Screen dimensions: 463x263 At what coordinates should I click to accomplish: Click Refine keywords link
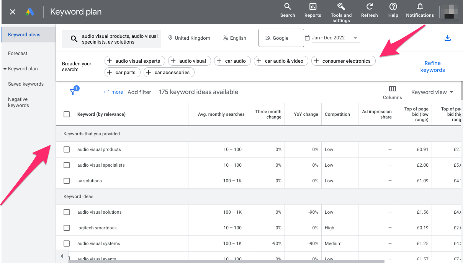click(x=432, y=67)
